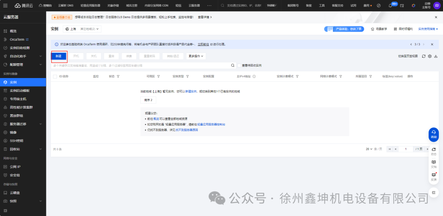Click the page number input field
This screenshot has width=443, height=216.
(406, 149)
